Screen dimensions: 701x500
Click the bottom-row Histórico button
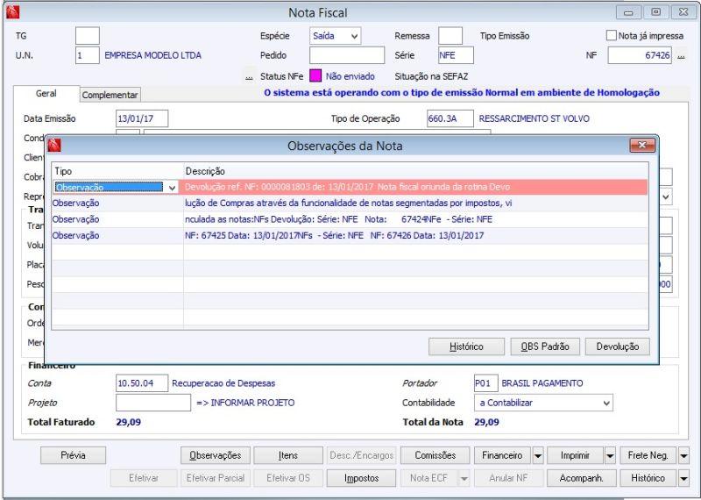(648, 479)
